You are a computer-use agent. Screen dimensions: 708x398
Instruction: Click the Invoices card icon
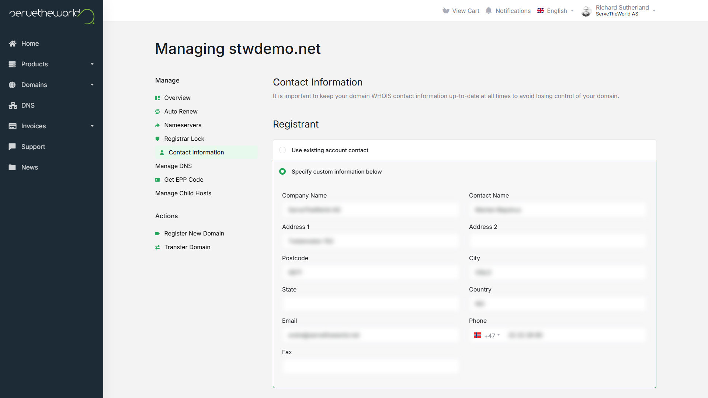(13, 126)
